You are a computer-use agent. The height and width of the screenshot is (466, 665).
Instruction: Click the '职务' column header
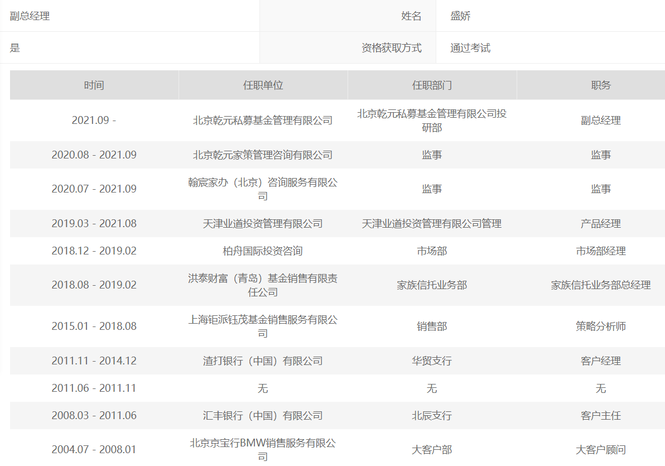600,85
